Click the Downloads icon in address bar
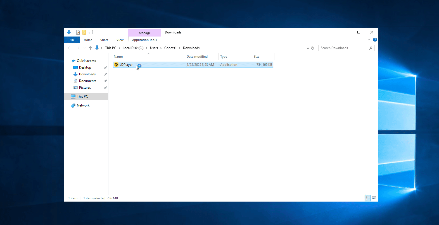 97,48
